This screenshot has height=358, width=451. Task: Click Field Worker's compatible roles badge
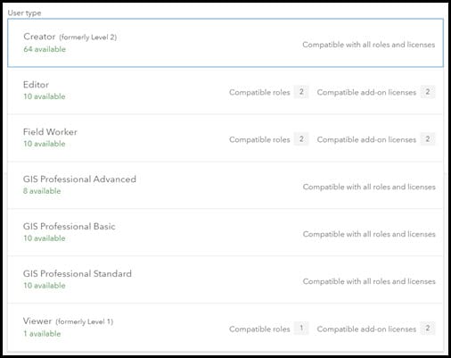(301, 139)
